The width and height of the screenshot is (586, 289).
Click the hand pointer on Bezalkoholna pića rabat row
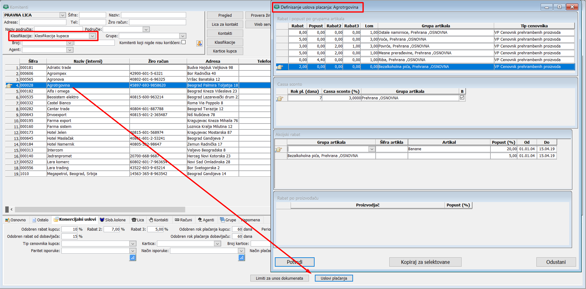[x=280, y=67]
